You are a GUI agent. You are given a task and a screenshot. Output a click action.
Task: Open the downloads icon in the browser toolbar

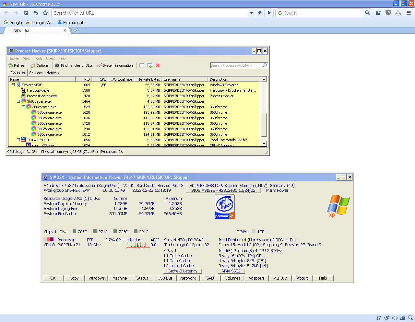tap(398, 13)
